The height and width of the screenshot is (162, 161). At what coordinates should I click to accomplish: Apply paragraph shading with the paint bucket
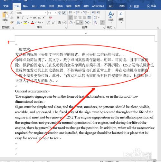[71, 22]
